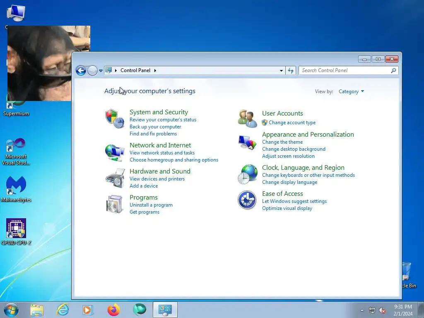The image size is (424, 318).
Task: Open Ease of Access category link
Action: (282, 194)
